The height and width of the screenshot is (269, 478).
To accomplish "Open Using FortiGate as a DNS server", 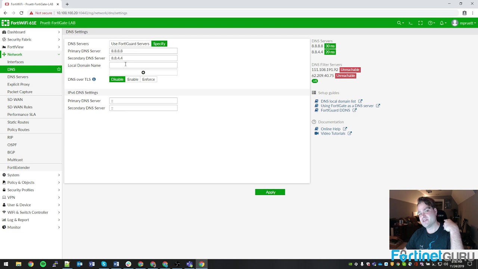I will point(347,106).
